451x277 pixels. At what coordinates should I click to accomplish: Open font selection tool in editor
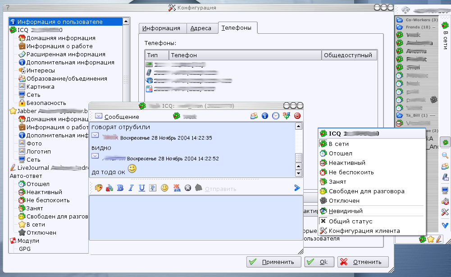[152, 188]
